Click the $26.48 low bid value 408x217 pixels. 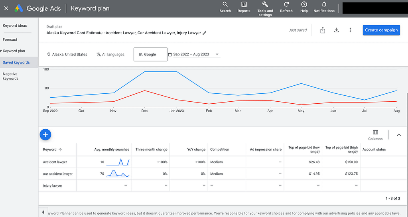314,162
